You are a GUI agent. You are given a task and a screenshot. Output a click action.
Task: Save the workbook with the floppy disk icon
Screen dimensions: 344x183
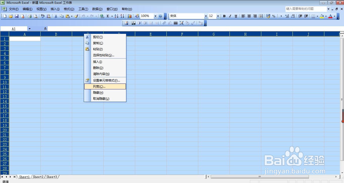(x=17, y=16)
